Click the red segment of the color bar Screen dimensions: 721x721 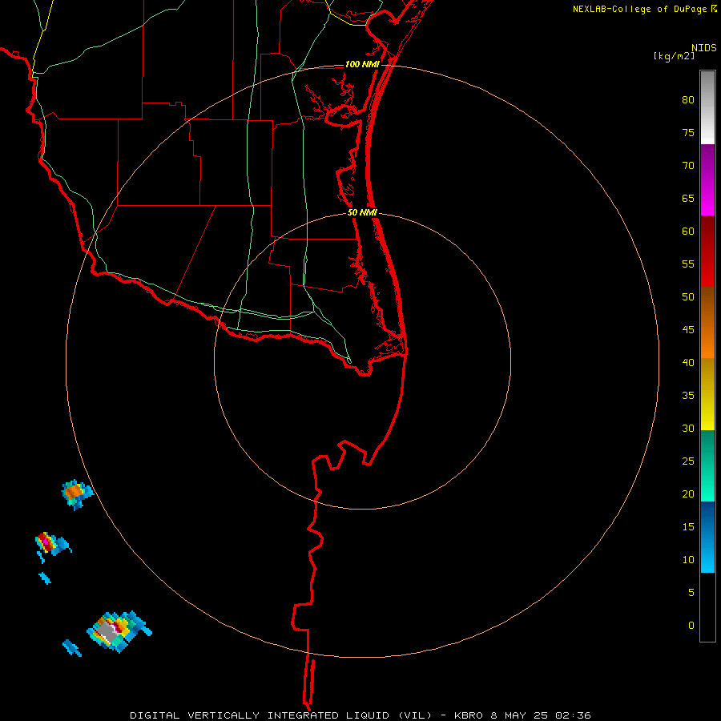[x=707, y=251]
